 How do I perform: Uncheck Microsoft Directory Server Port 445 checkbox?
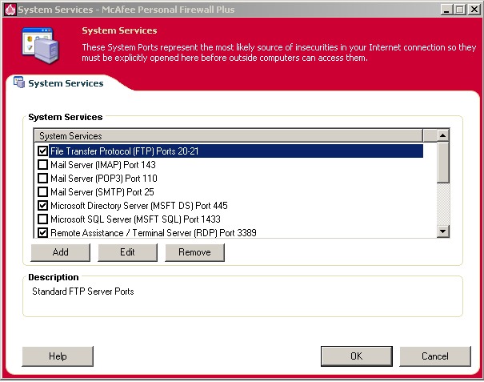coord(42,206)
